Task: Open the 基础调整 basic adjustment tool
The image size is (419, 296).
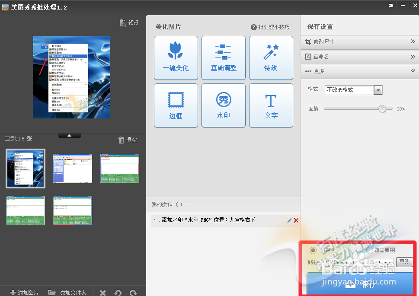Action: pyautogui.click(x=224, y=58)
